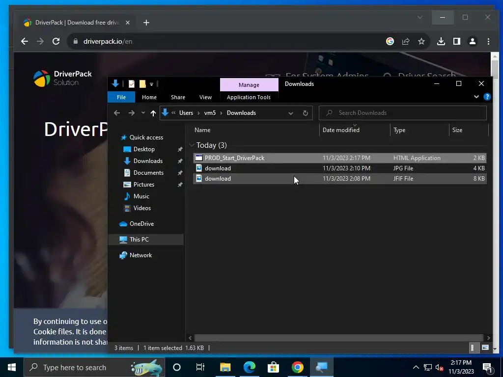Open Music in navigation pane

[x=141, y=196]
